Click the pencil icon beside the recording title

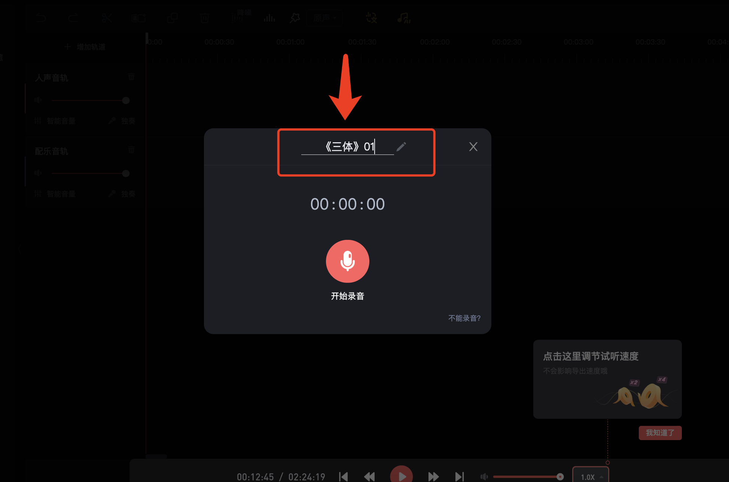point(401,147)
